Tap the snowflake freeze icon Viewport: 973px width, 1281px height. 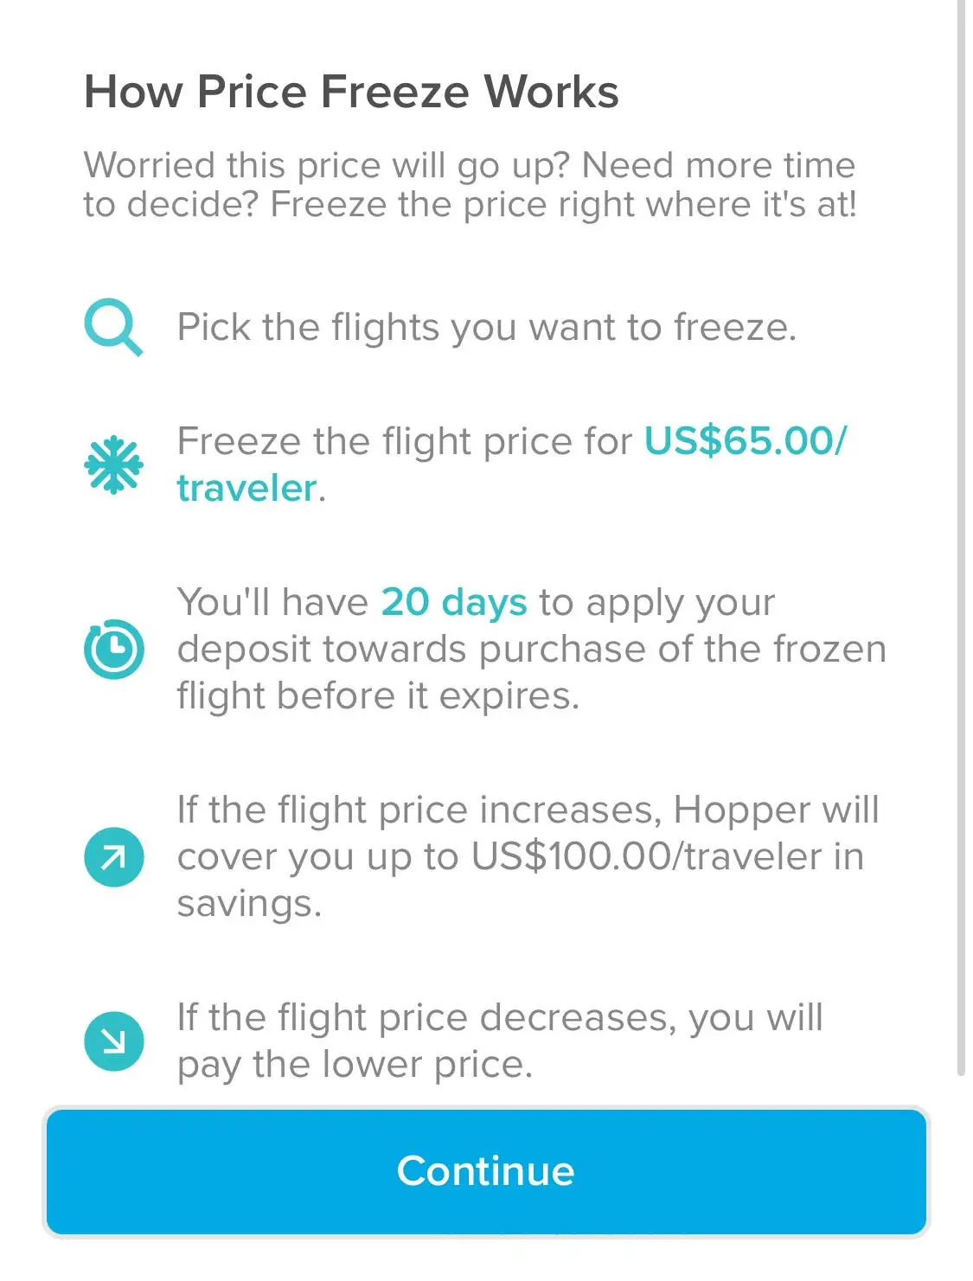click(113, 465)
